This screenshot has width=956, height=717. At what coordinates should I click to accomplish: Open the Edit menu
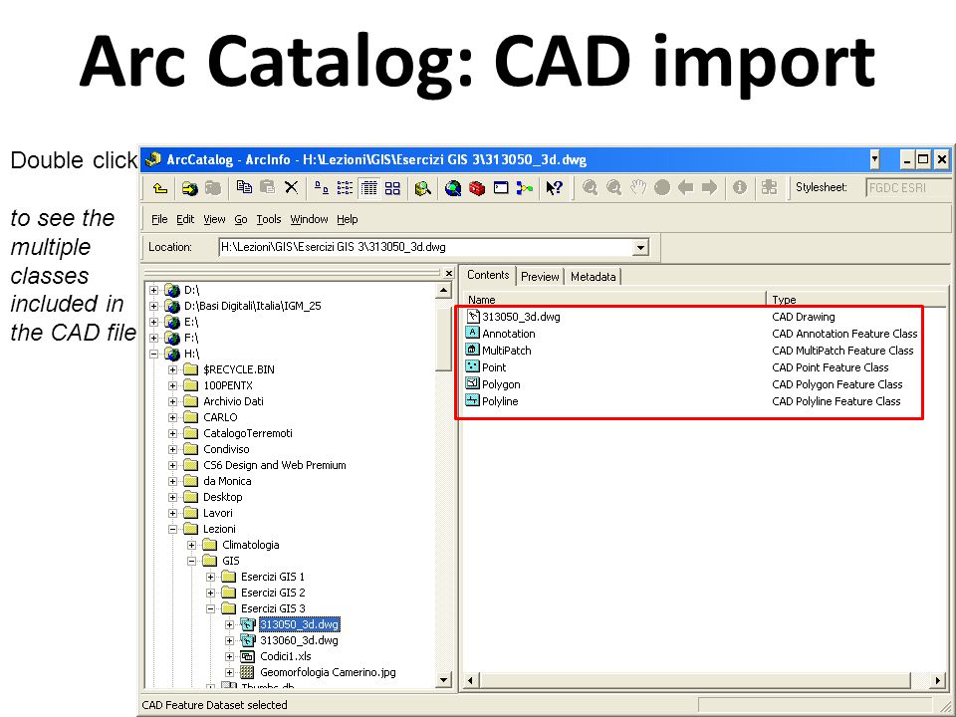(x=185, y=219)
